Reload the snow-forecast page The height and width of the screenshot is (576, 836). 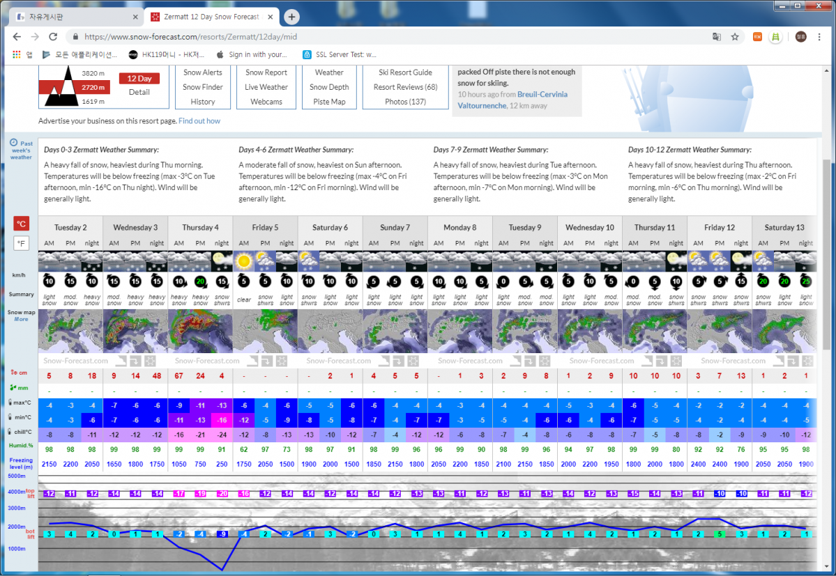[53, 37]
